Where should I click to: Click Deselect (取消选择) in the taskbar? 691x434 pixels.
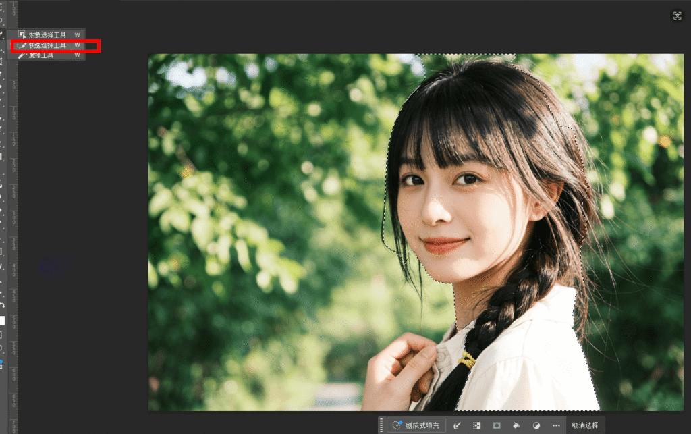584,425
